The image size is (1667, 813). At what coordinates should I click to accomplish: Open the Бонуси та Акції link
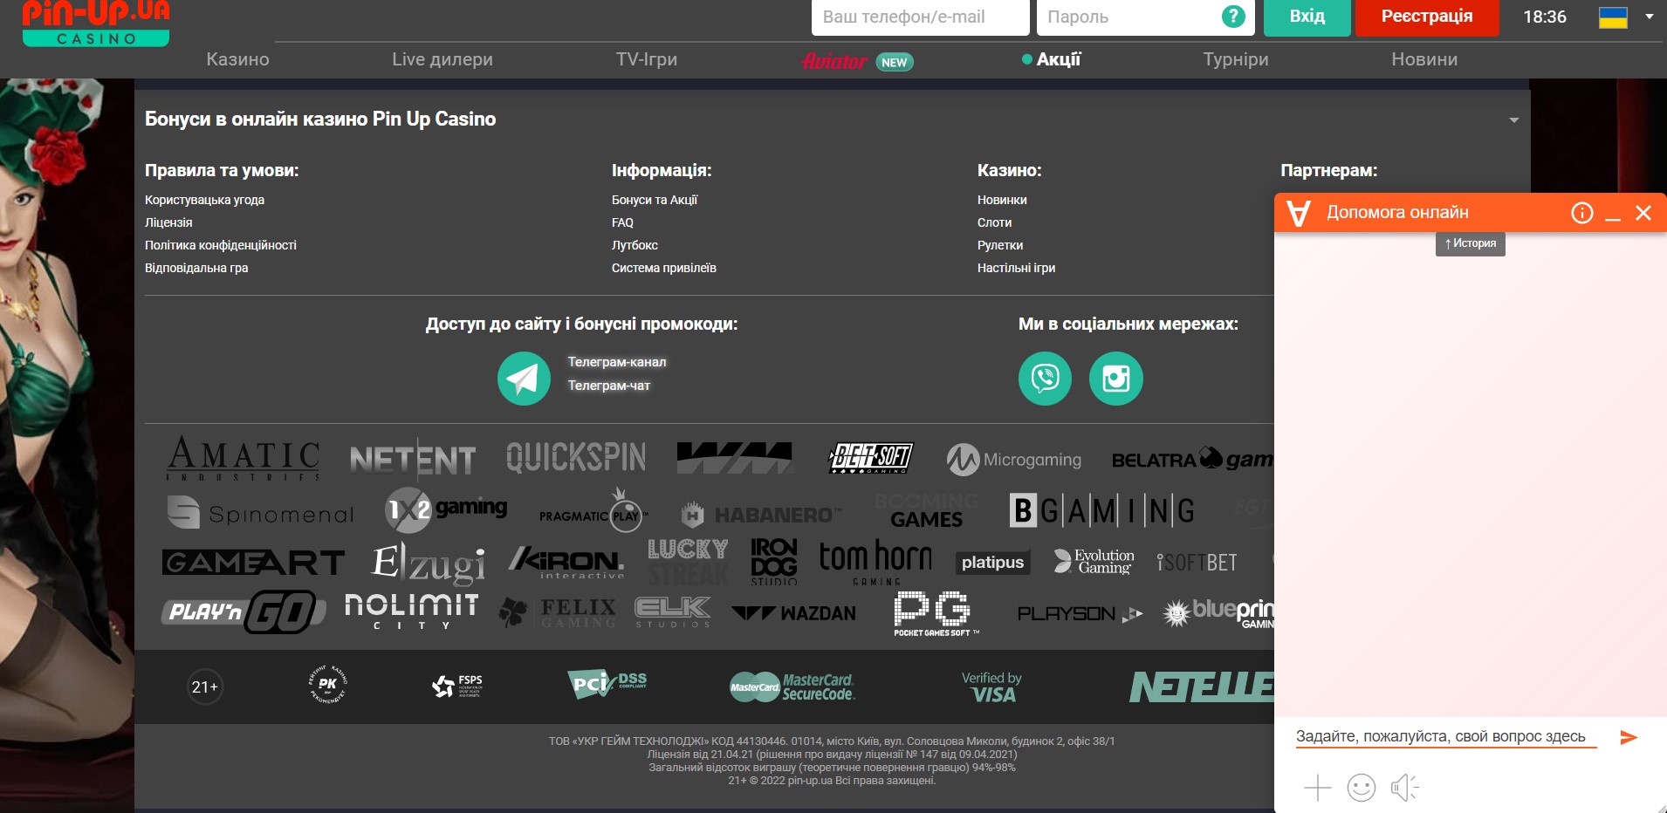point(655,200)
